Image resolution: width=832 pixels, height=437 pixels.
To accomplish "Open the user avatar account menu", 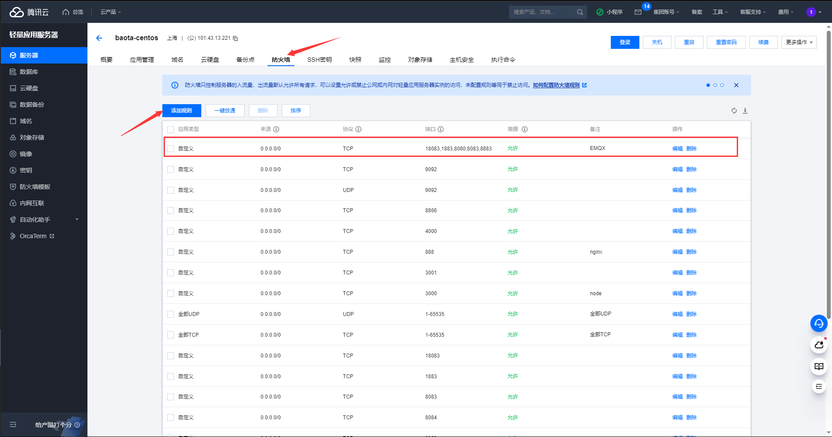I will (814, 12).
